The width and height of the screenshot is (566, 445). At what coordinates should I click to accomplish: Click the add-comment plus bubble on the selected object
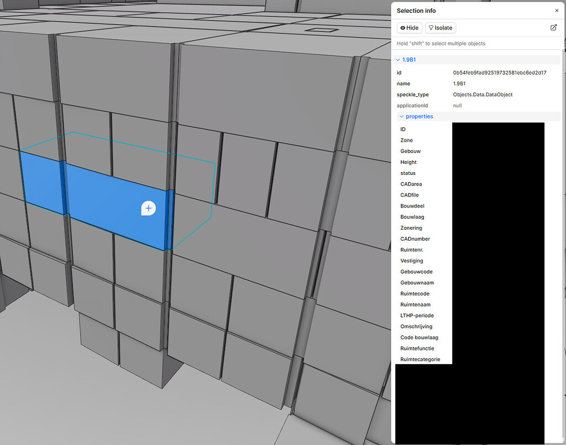148,208
